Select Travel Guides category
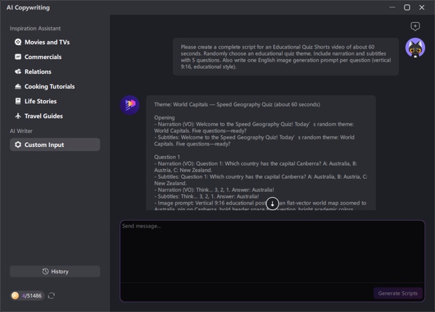 click(55, 116)
